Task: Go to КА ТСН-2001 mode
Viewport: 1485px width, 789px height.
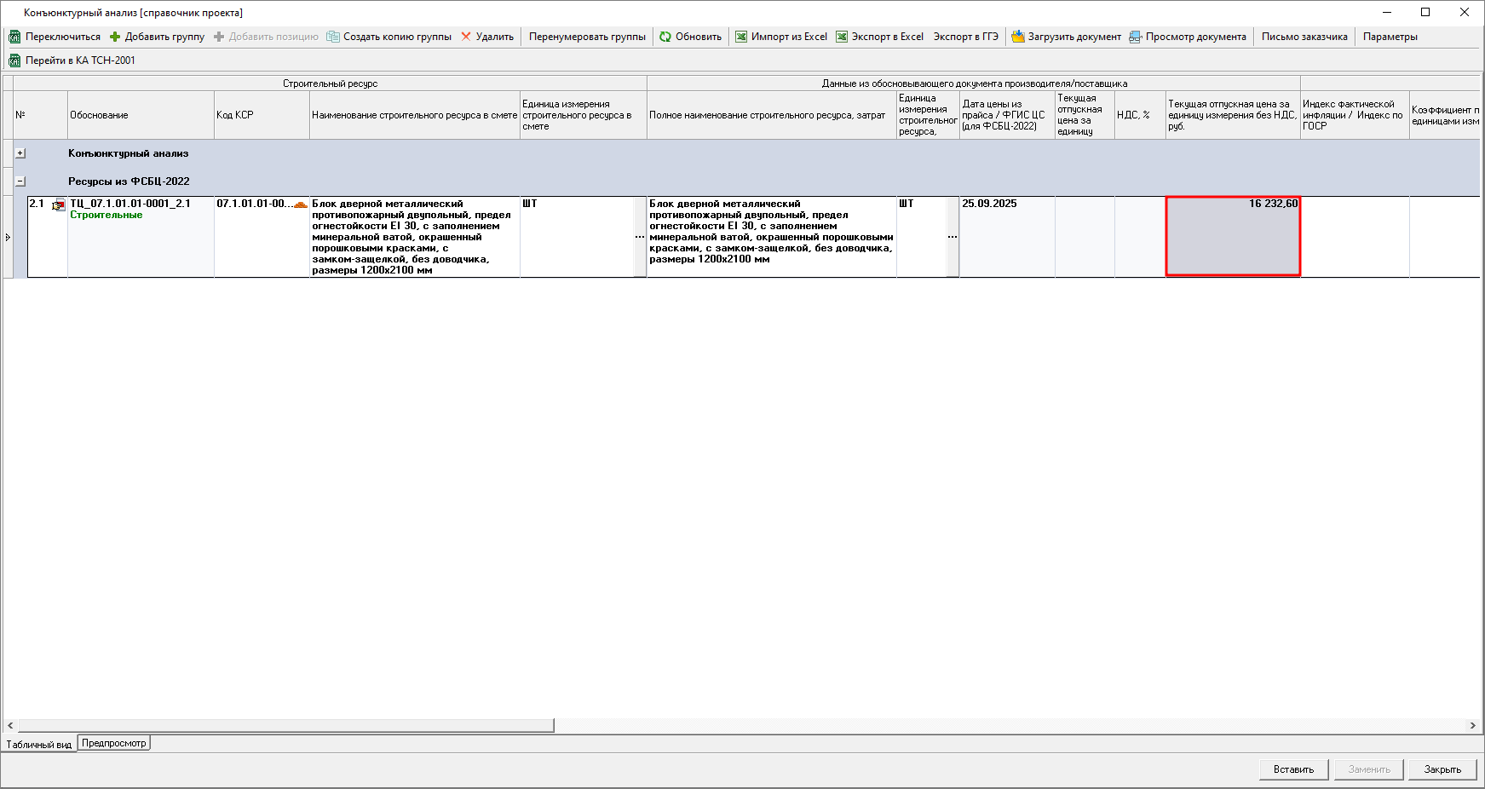Action: 14,60
